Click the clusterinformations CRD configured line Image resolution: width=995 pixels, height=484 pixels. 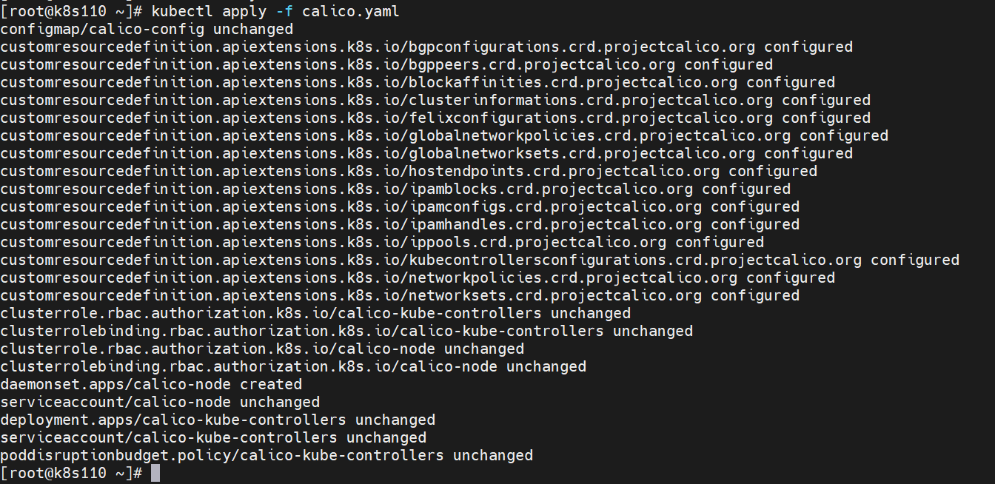[435, 100]
